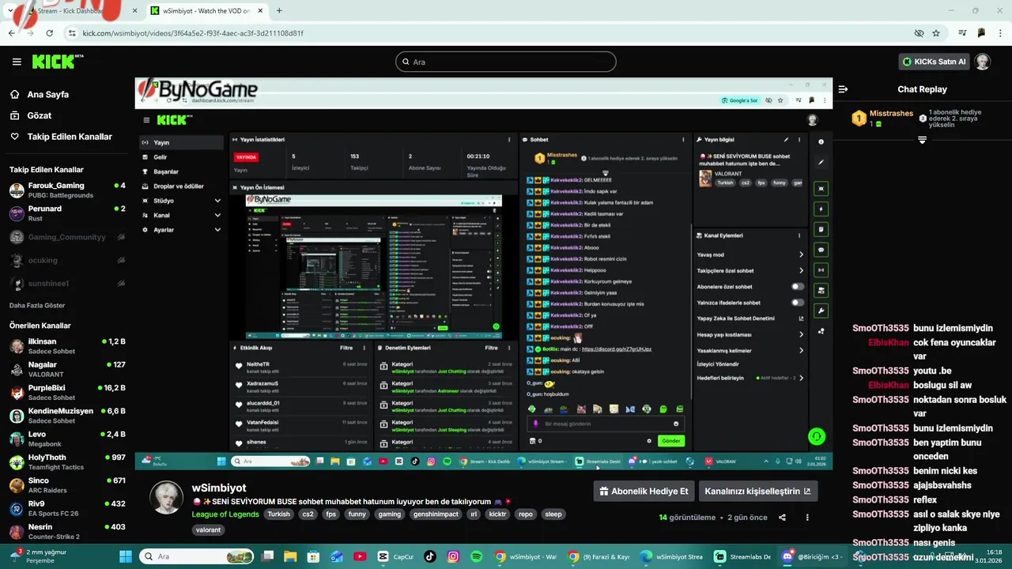Click the valorant tag below title
Image resolution: width=1012 pixels, height=569 pixels.
pyautogui.click(x=209, y=529)
